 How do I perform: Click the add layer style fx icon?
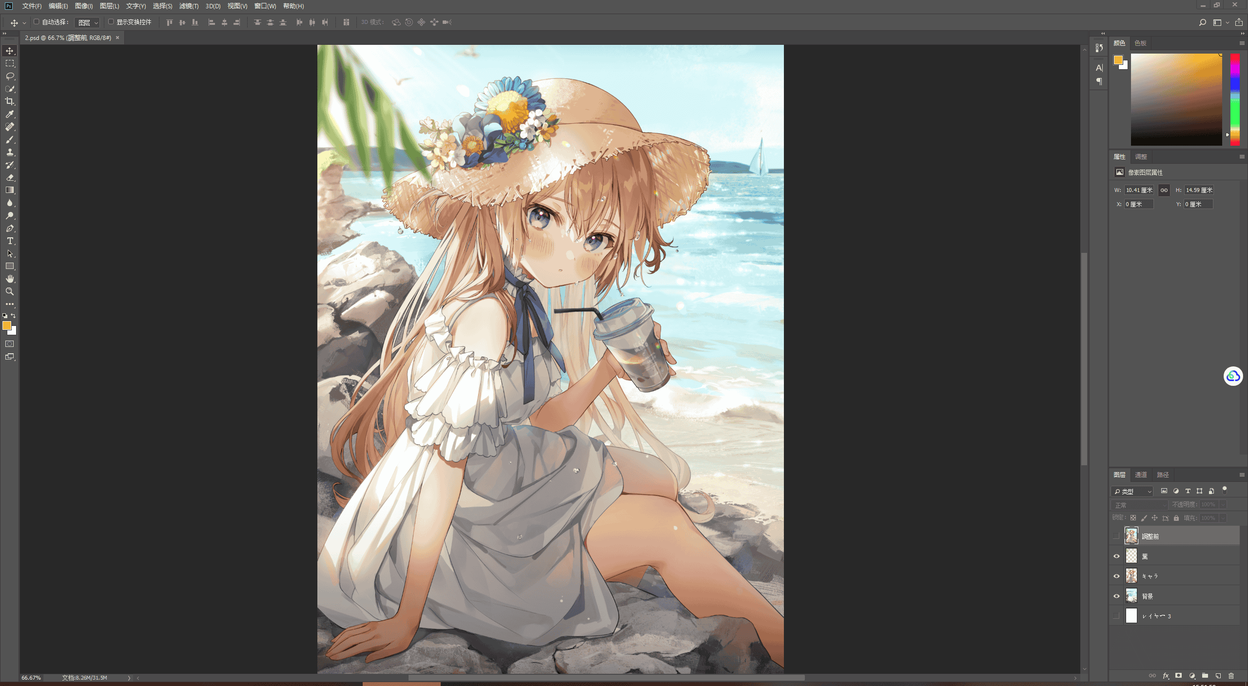[x=1166, y=676]
